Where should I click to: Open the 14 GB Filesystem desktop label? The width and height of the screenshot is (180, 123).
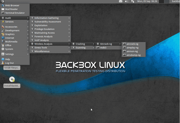[x=12, y=68]
